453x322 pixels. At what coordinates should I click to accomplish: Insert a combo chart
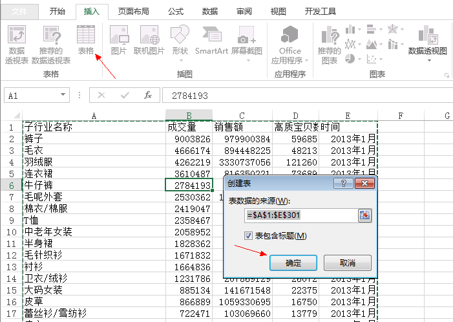tap(393, 44)
